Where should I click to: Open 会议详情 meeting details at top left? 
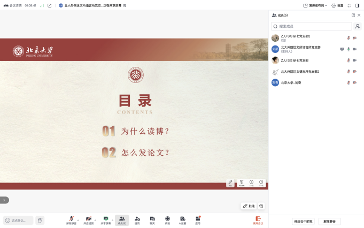(13, 5)
